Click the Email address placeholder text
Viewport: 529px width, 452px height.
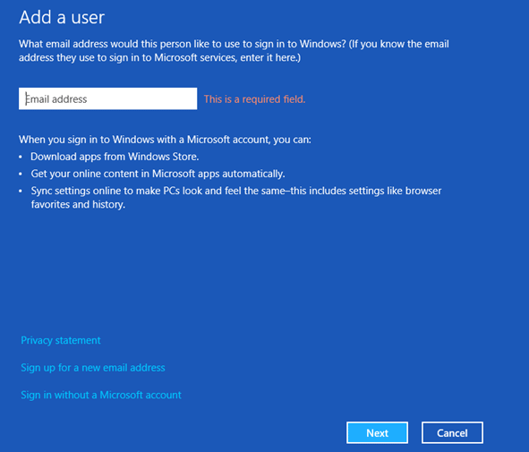pyautogui.click(x=56, y=99)
